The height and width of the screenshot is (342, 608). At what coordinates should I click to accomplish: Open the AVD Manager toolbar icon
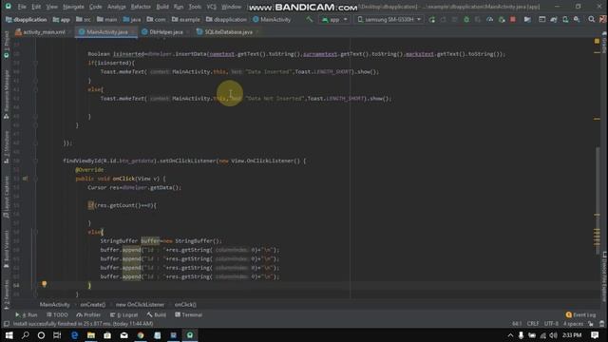(x=565, y=19)
